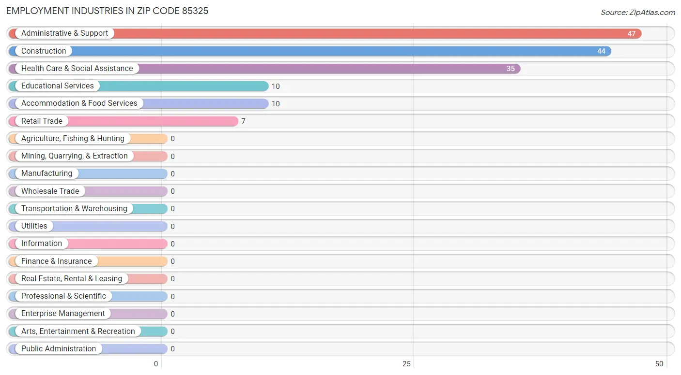Click the value 0 beside Public Administration

click(172, 349)
